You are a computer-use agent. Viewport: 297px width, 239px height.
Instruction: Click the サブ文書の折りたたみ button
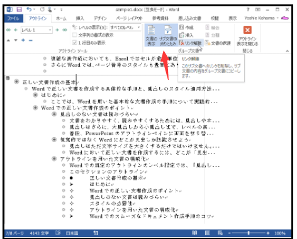point(168,35)
